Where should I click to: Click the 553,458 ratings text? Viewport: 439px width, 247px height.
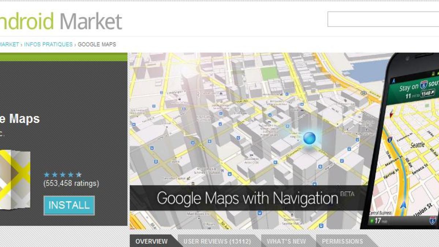(71, 183)
